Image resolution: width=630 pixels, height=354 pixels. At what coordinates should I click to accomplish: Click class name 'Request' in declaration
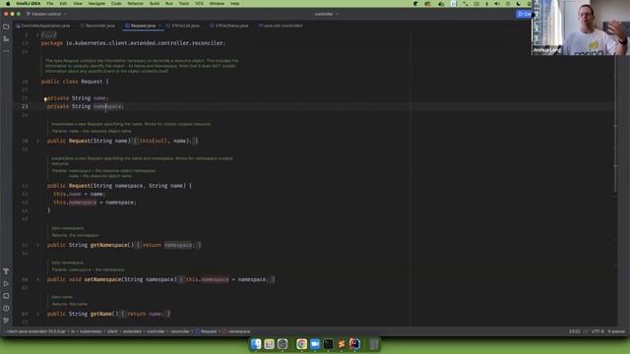tap(92, 82)
